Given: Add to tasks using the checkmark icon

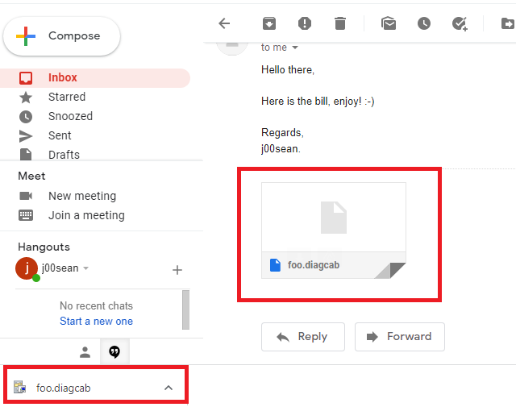Looking at the screenshot, I should click(x=460, y=24).
